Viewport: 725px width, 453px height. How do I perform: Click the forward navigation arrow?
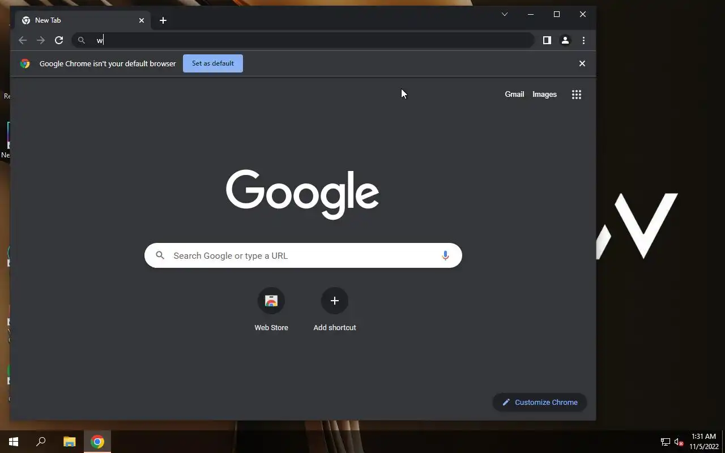point(41,40)
